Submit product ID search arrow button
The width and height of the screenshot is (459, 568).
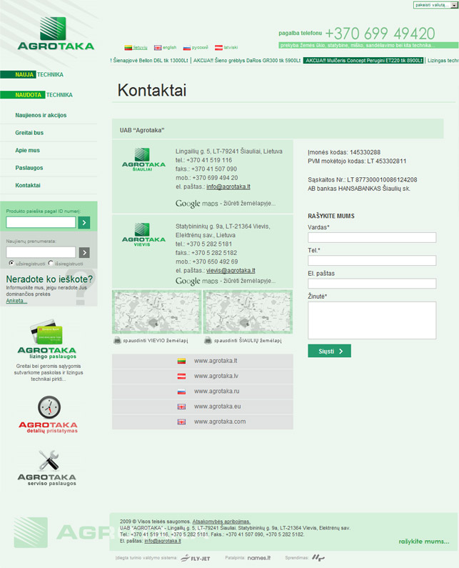click(84, 222)
